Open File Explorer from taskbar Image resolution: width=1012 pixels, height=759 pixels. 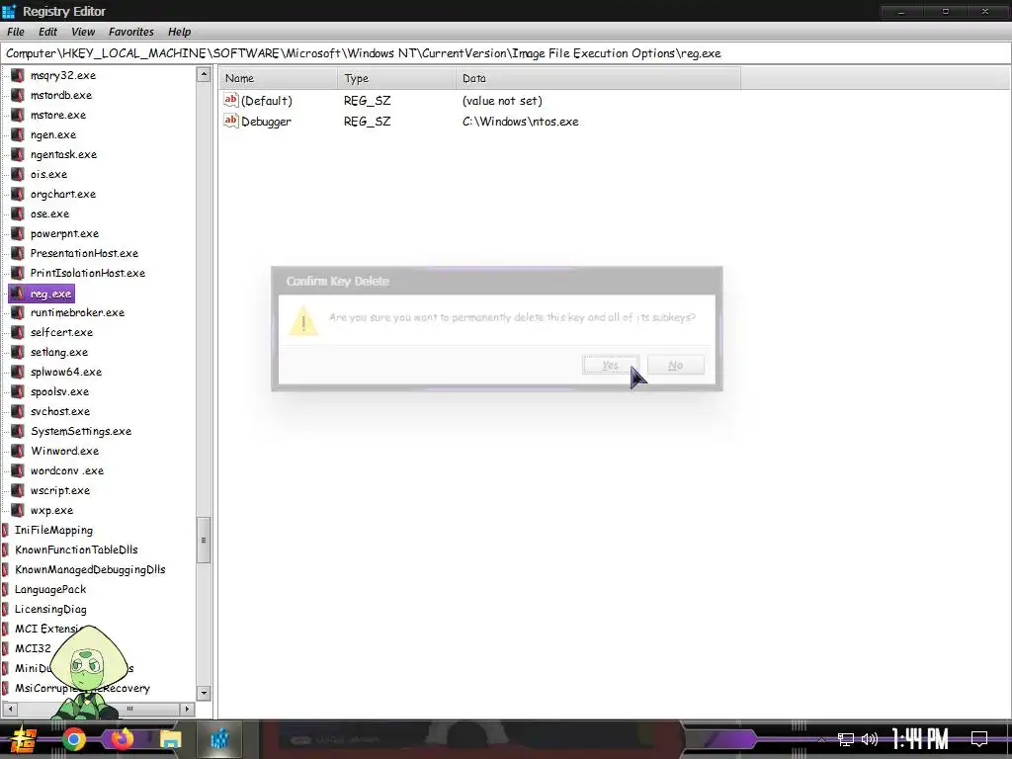(x=170, y=739)
